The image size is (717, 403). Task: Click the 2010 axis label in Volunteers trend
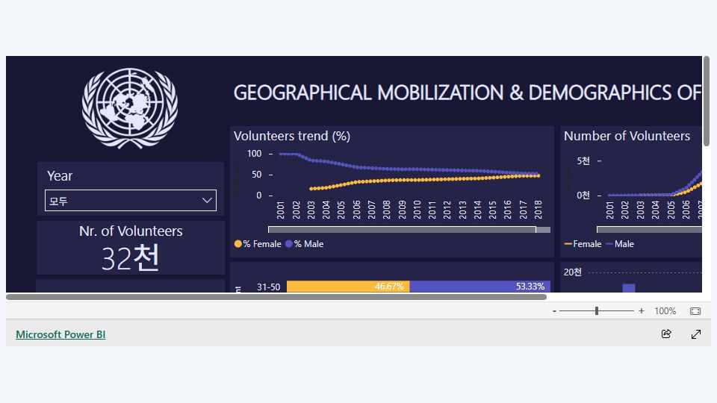pos(417,209)
